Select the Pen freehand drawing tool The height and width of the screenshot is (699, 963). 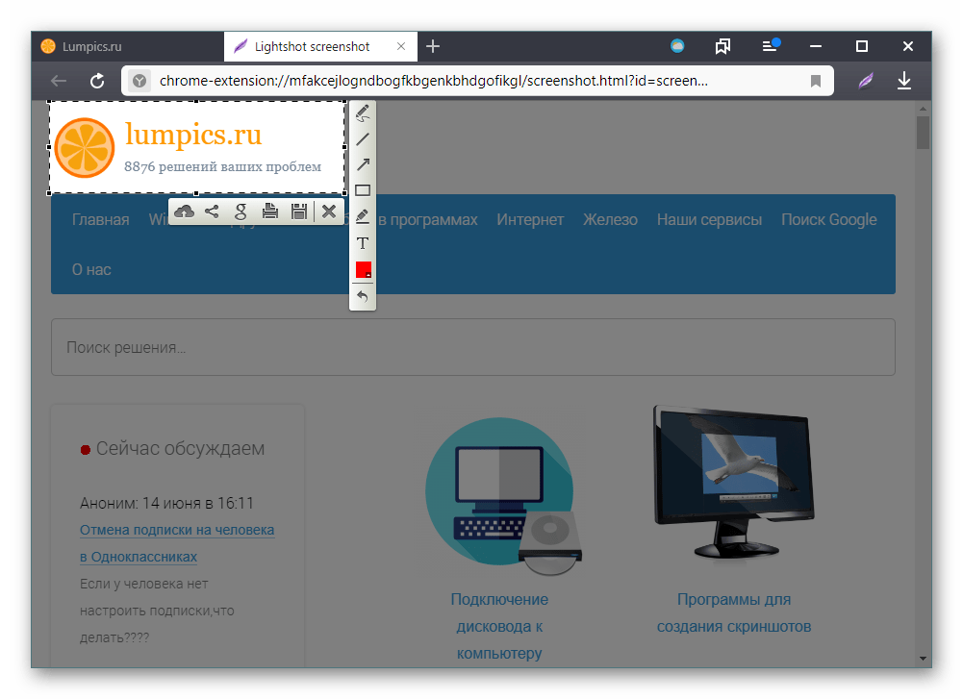coord(363,114)
